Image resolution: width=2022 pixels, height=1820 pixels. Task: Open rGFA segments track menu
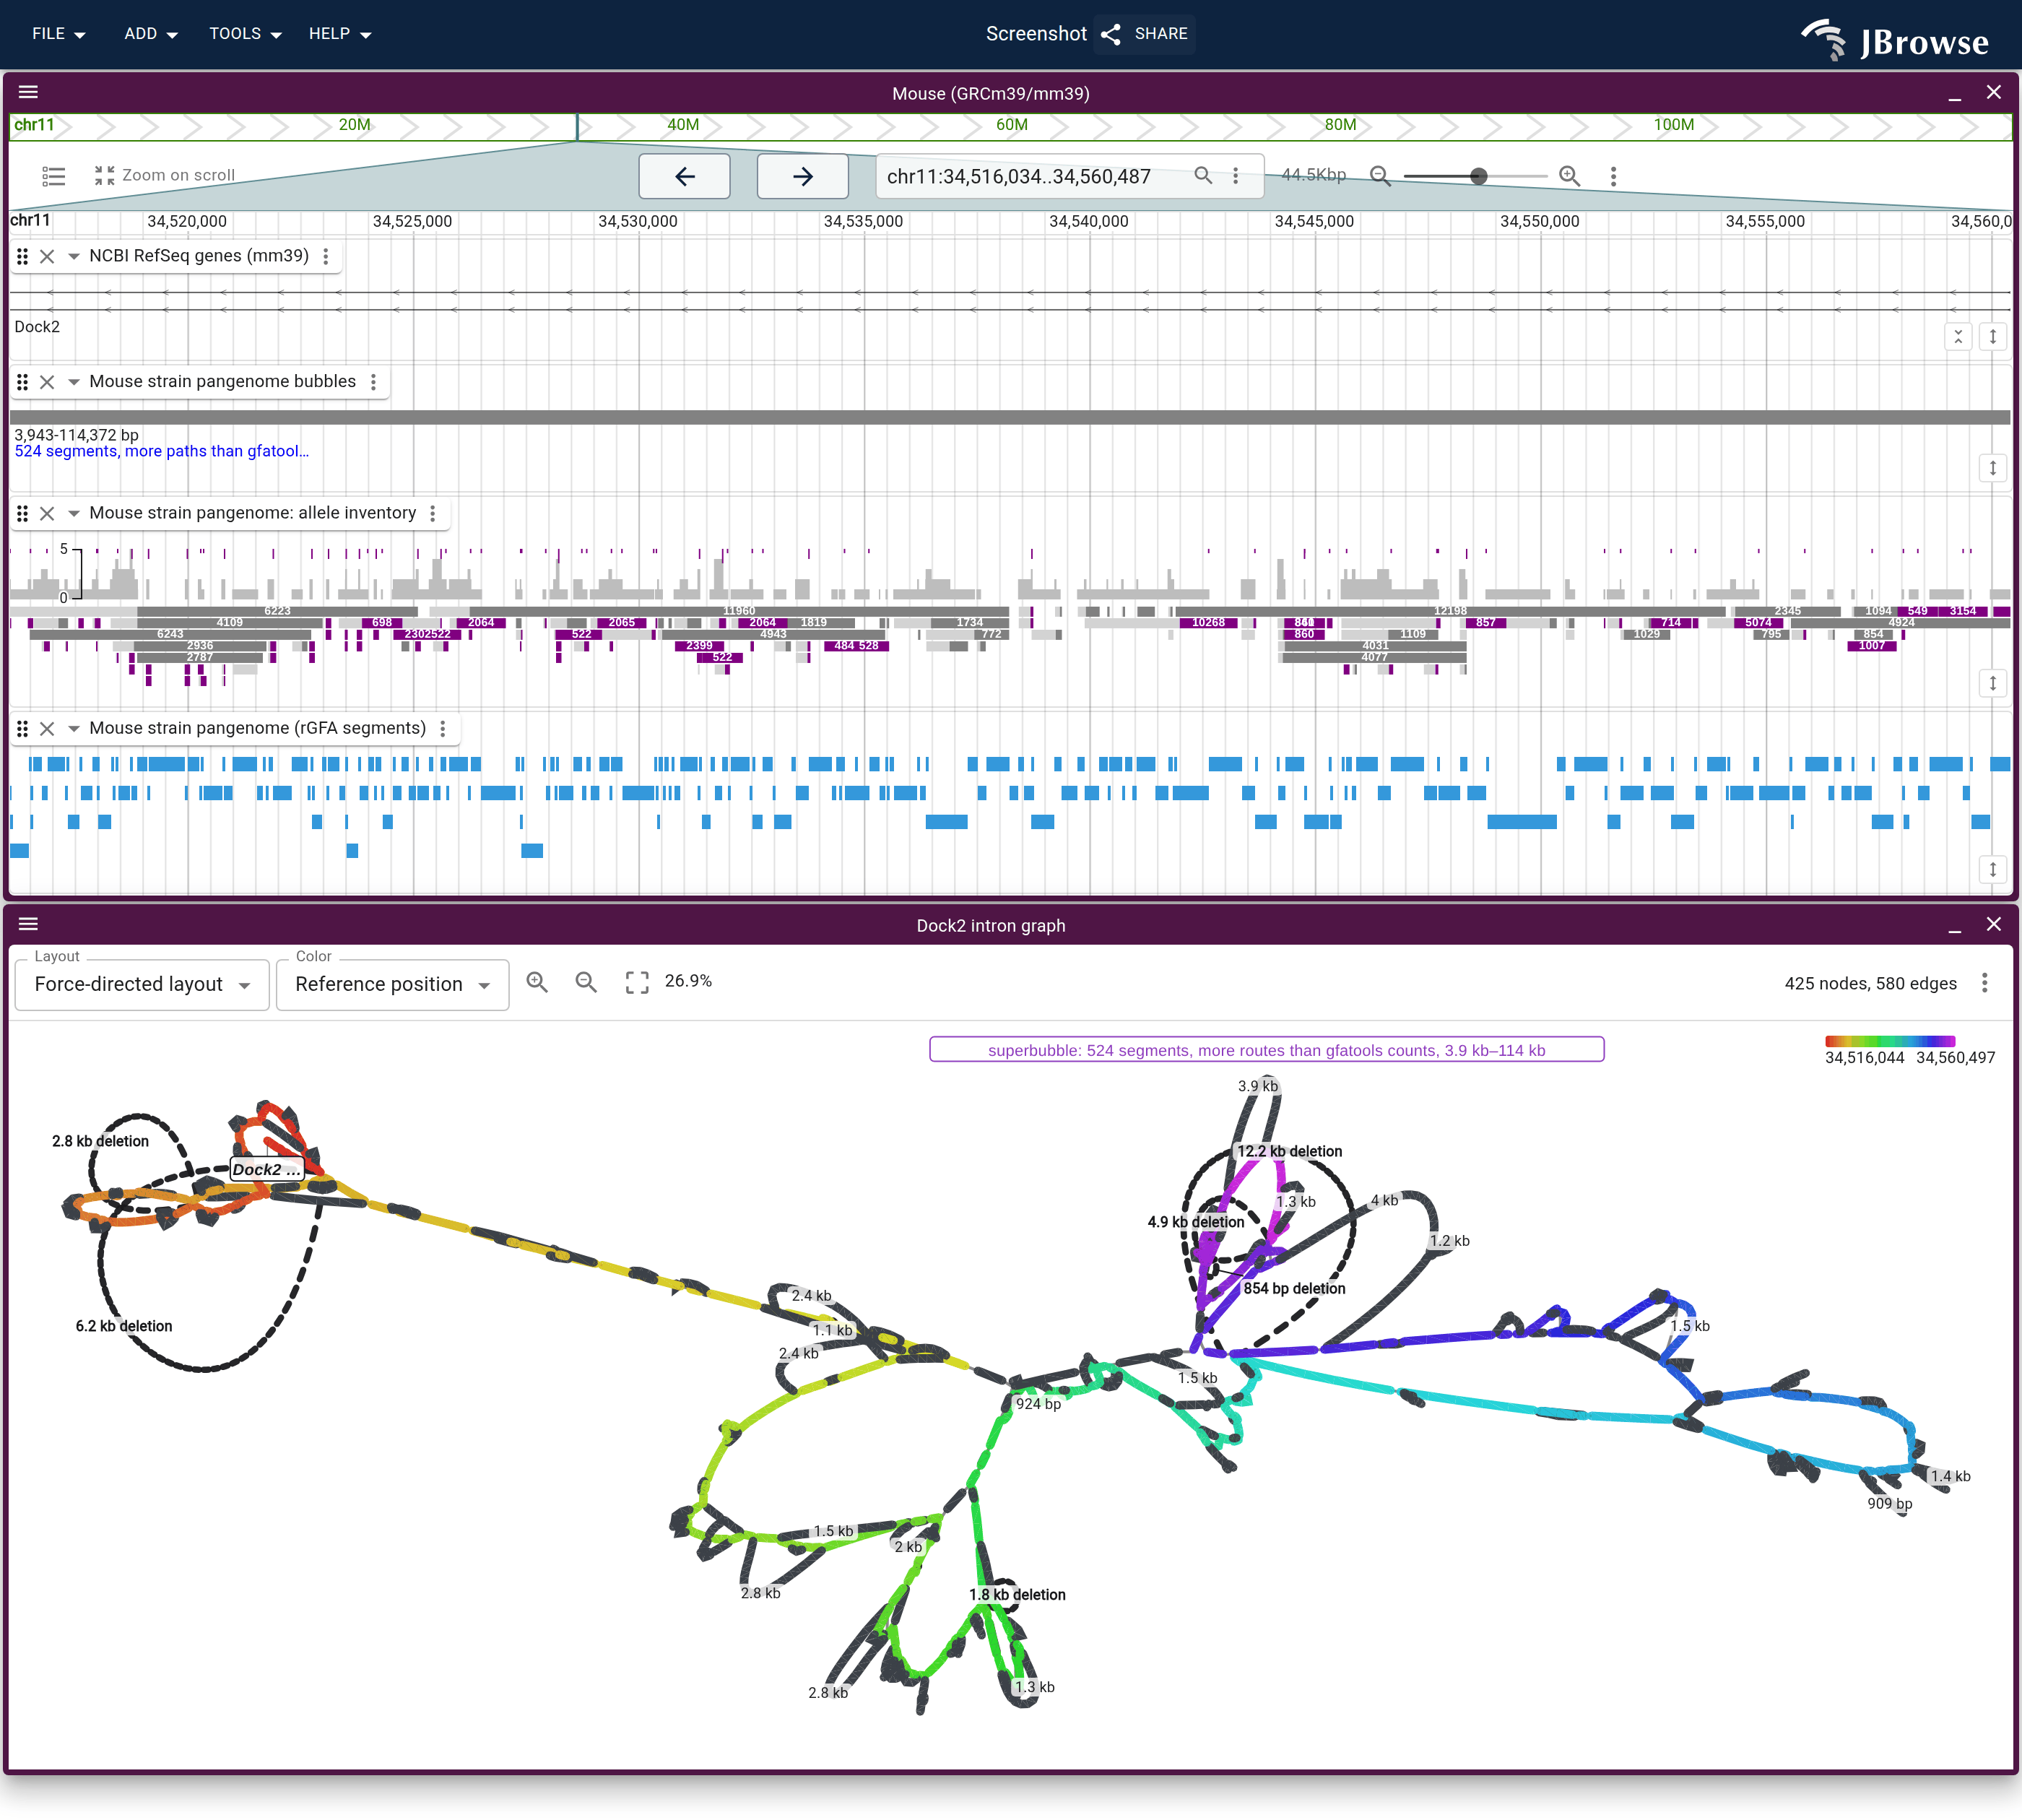coord(442,728)
